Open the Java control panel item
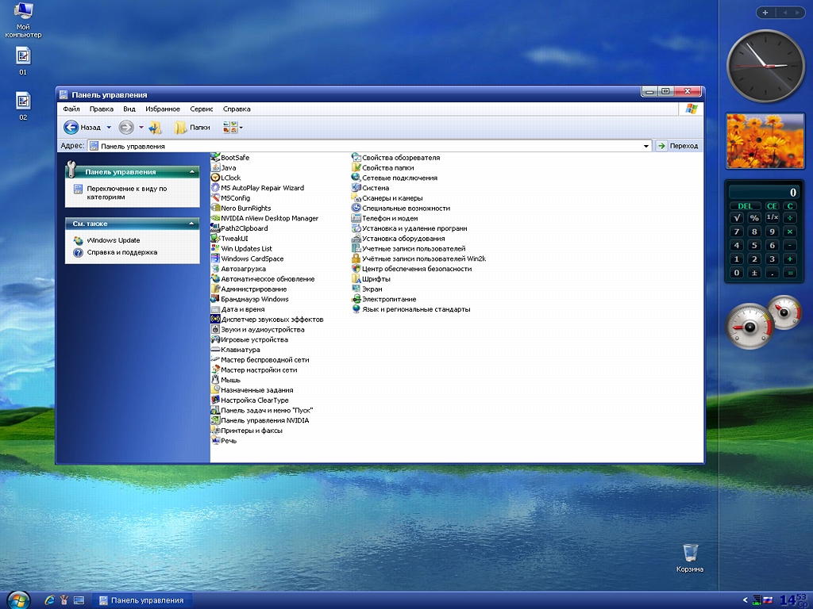Screen dimensions: 813x609 coord(216,168)
